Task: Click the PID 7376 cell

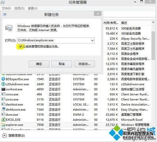Action: coord(40,115)
